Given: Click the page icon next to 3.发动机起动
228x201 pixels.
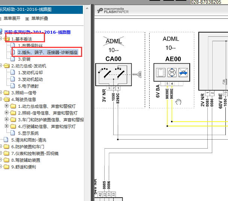Looking at the screenshot, I should click(13, 79).
